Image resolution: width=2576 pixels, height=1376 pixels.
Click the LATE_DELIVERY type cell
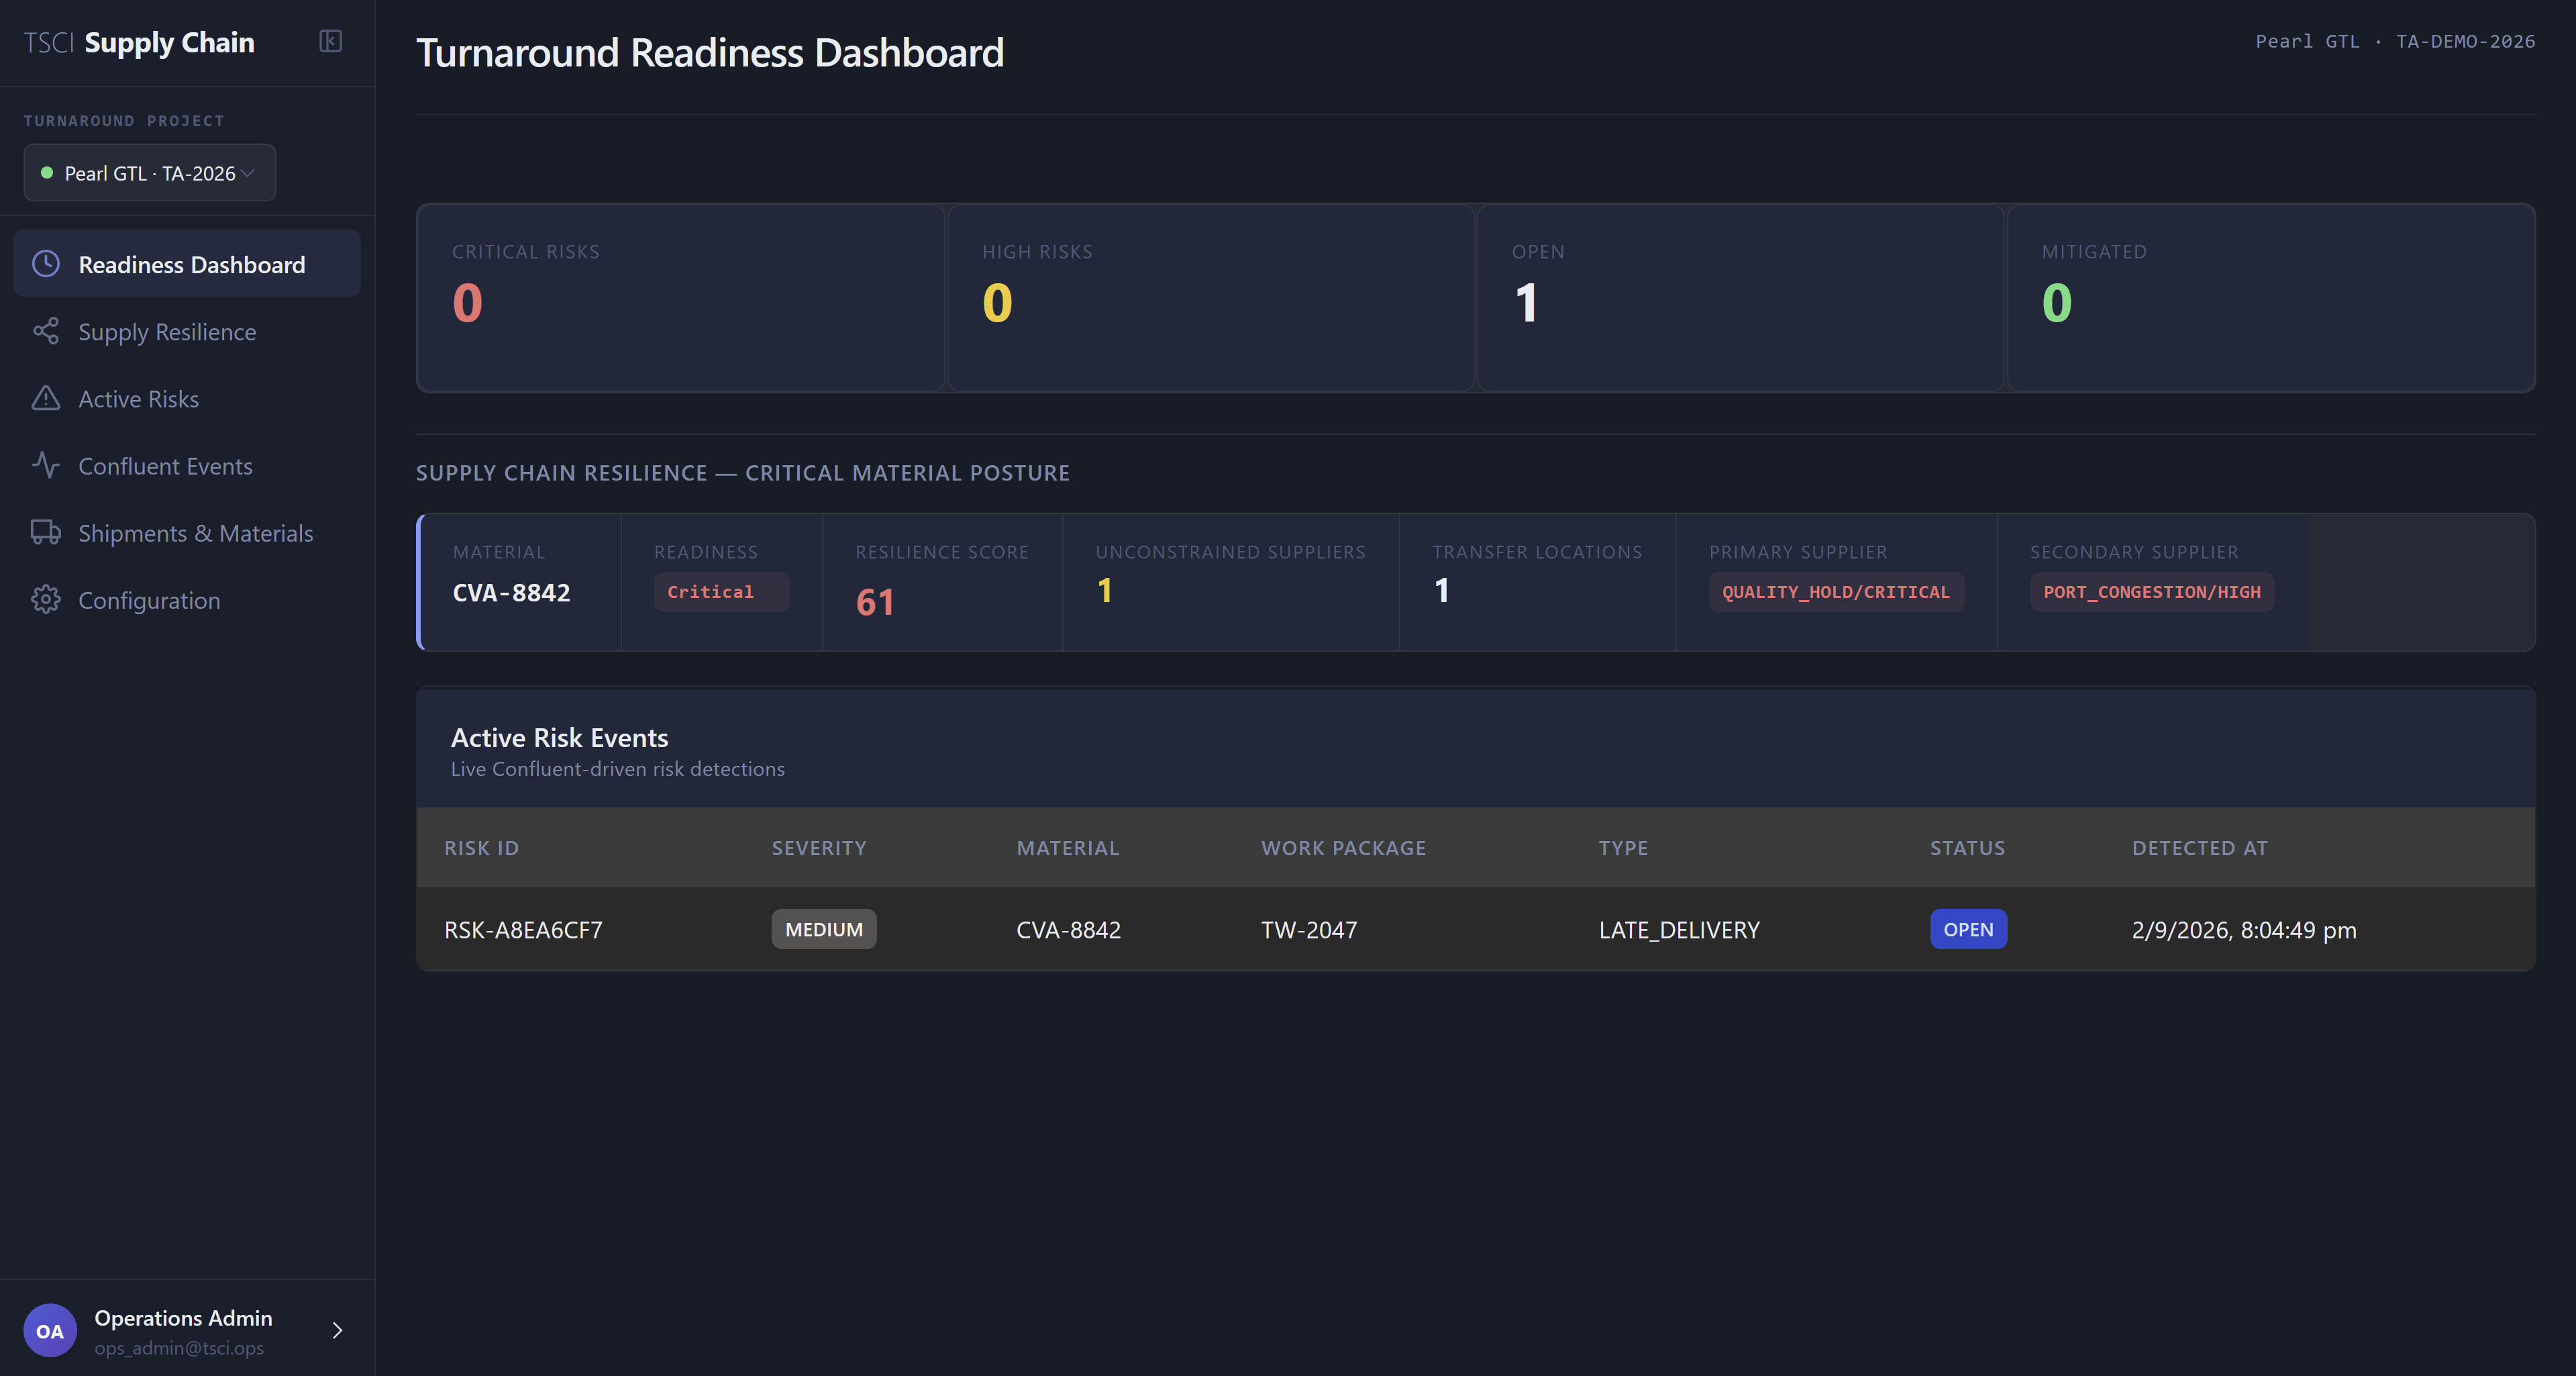click(x=1679, y=930)
